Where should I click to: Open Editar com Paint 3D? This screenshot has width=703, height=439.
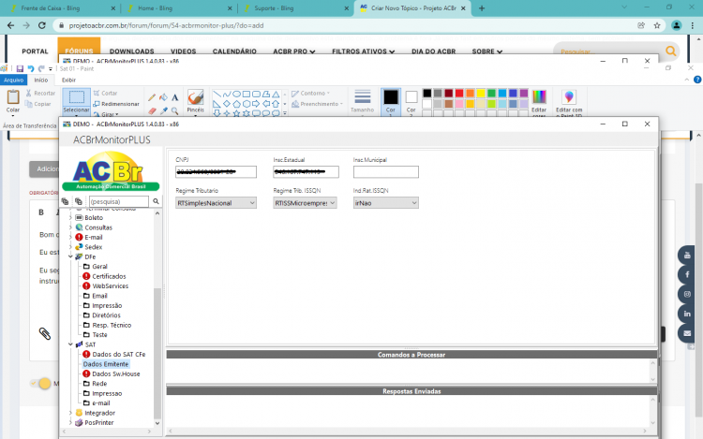(x=569, y=102)
